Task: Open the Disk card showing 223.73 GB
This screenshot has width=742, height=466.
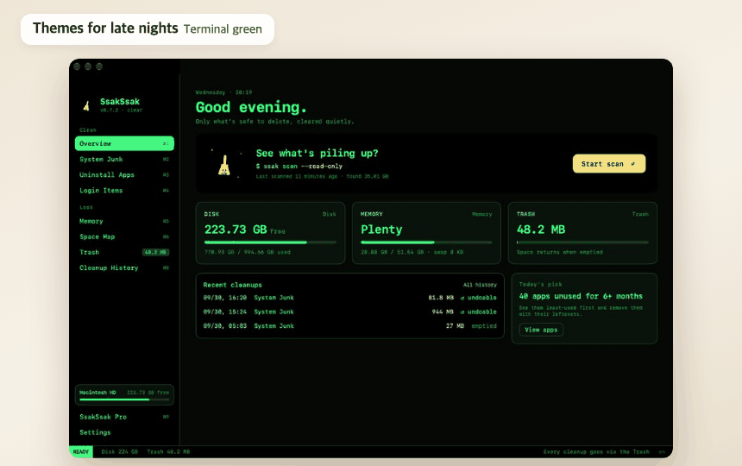Action: pos(270,233)
